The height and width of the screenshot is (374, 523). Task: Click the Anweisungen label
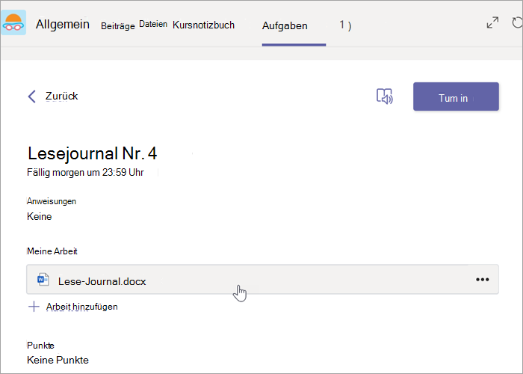click(52, 201)
